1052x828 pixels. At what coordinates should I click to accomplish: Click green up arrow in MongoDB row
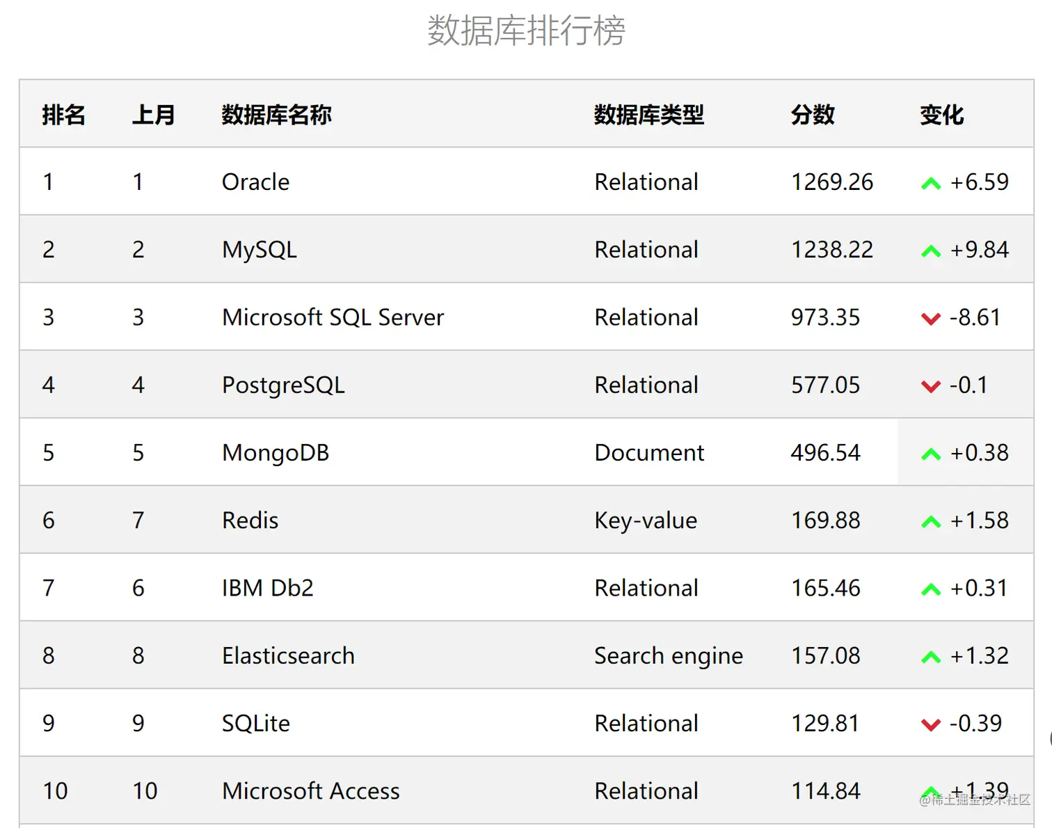(930, 454)
